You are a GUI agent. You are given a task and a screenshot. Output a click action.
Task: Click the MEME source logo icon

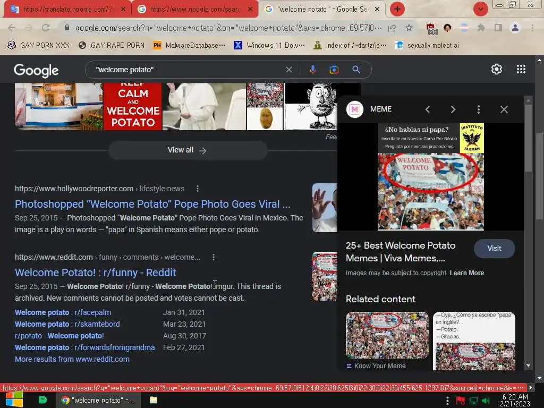click(354, 109)
